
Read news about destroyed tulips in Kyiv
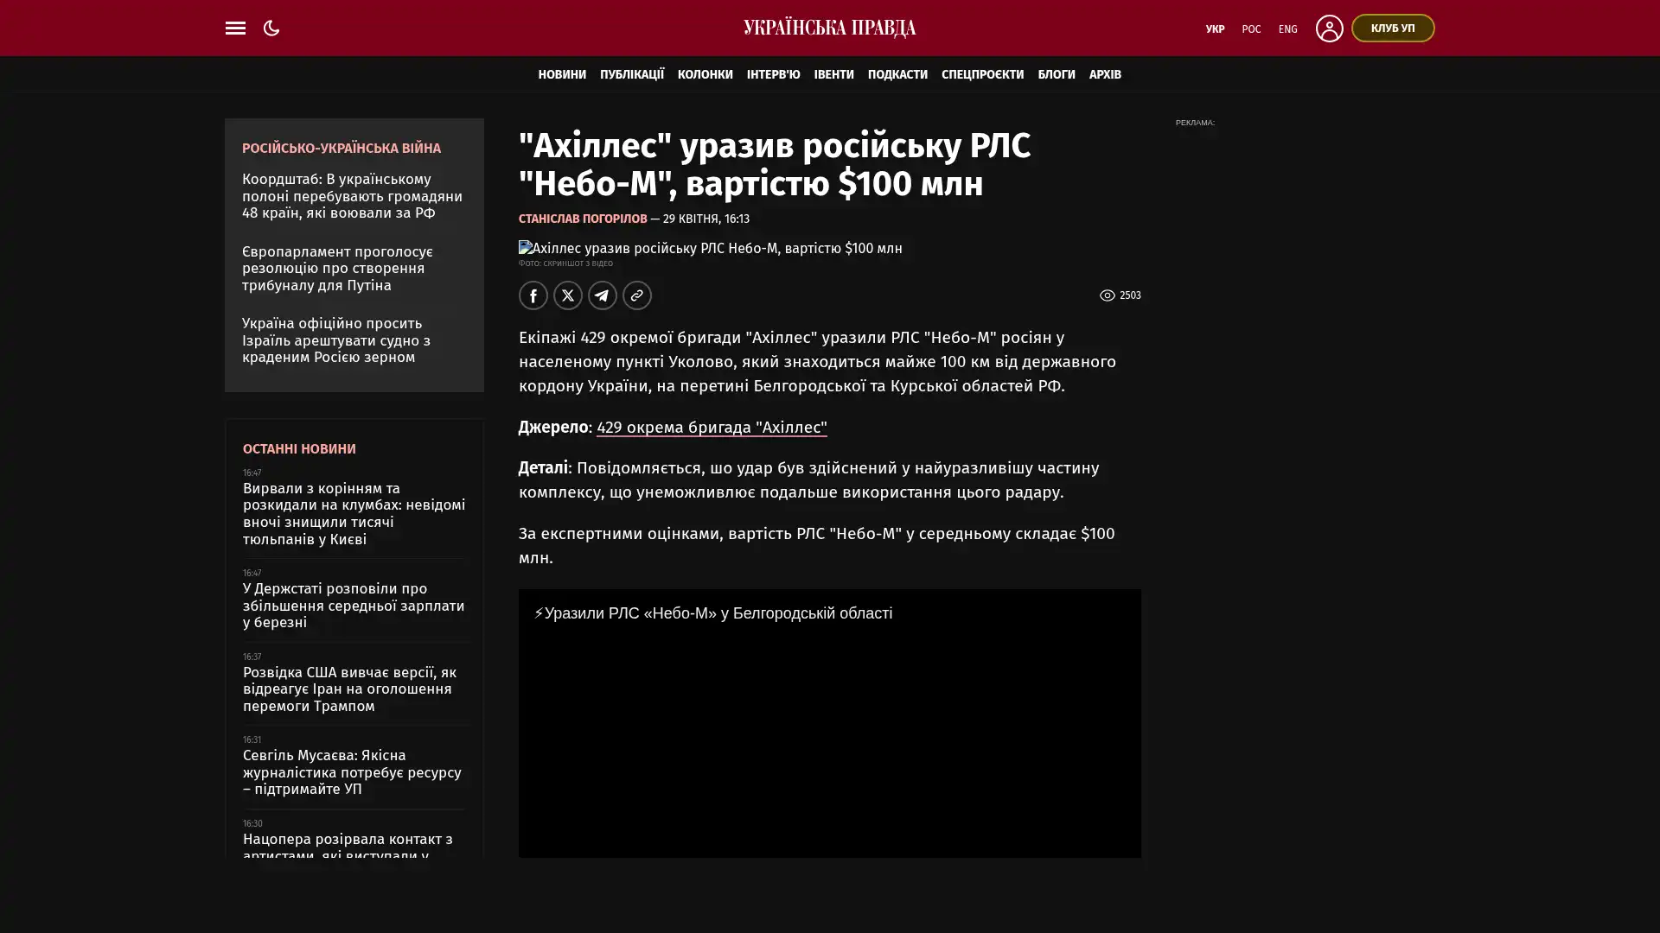coord(354,513)
